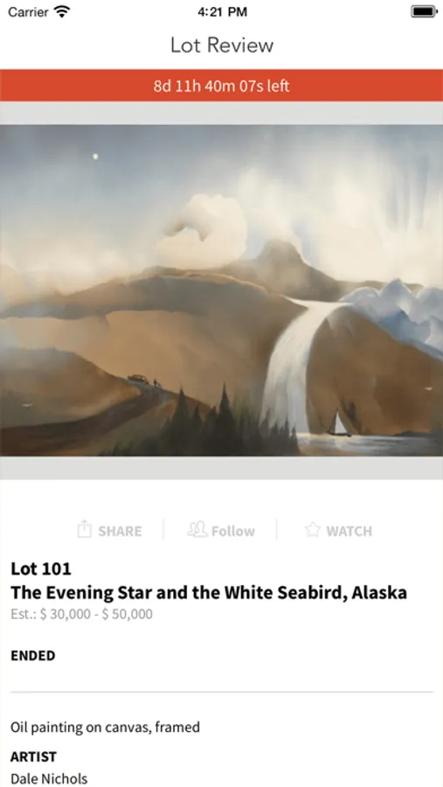Image resolution: width=443 pixels, height=787 pixels.
Task: Tap the Watch star icon
Action: [313, 530]
